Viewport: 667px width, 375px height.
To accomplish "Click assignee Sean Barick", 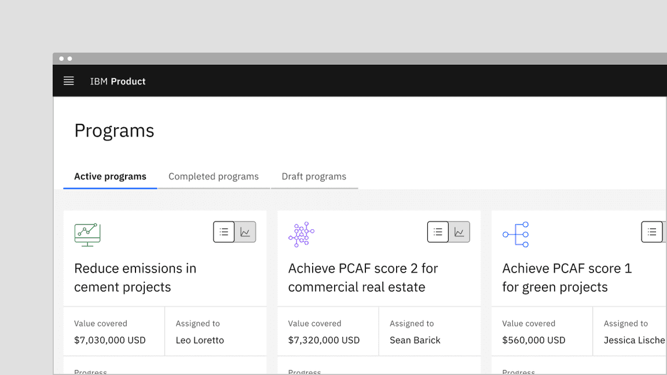I will point(415,340).
